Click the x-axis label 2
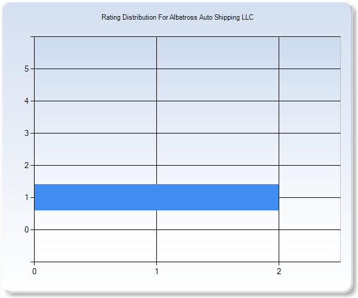Screen dimensions: 358x298 (279, 271)
